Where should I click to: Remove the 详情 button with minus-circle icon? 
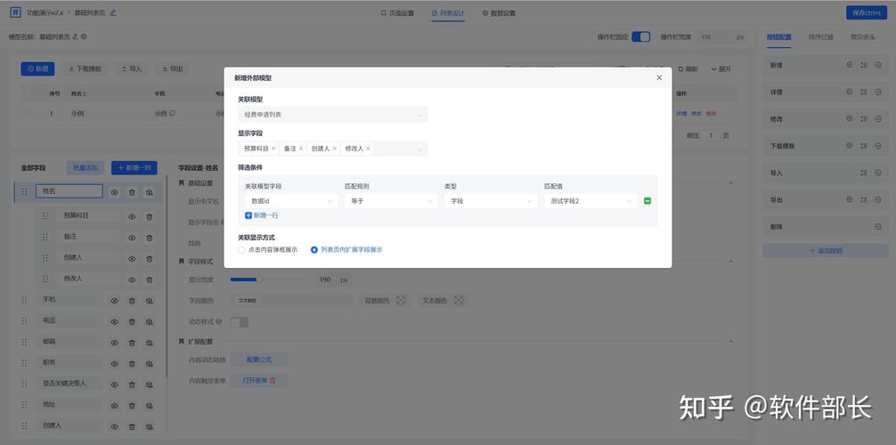pyautogui.click(x=878, y=92)
